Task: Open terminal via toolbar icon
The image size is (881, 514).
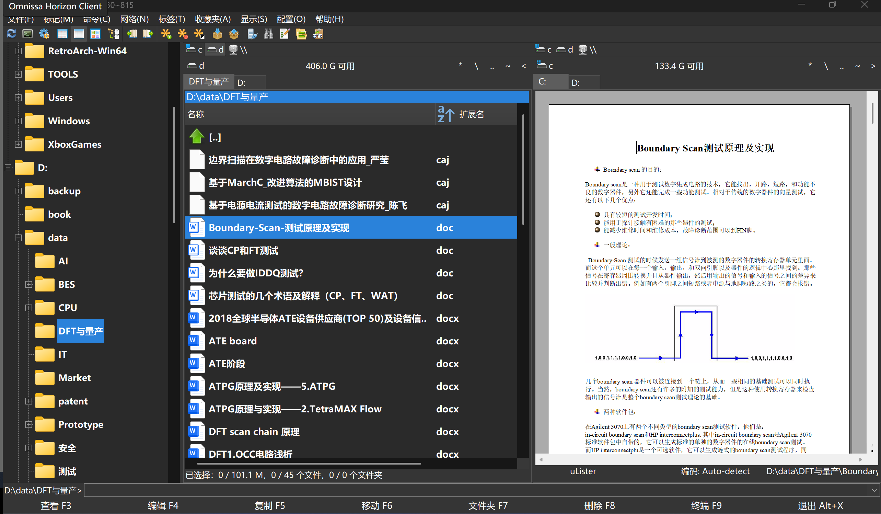Action: (x=27, y=34)
